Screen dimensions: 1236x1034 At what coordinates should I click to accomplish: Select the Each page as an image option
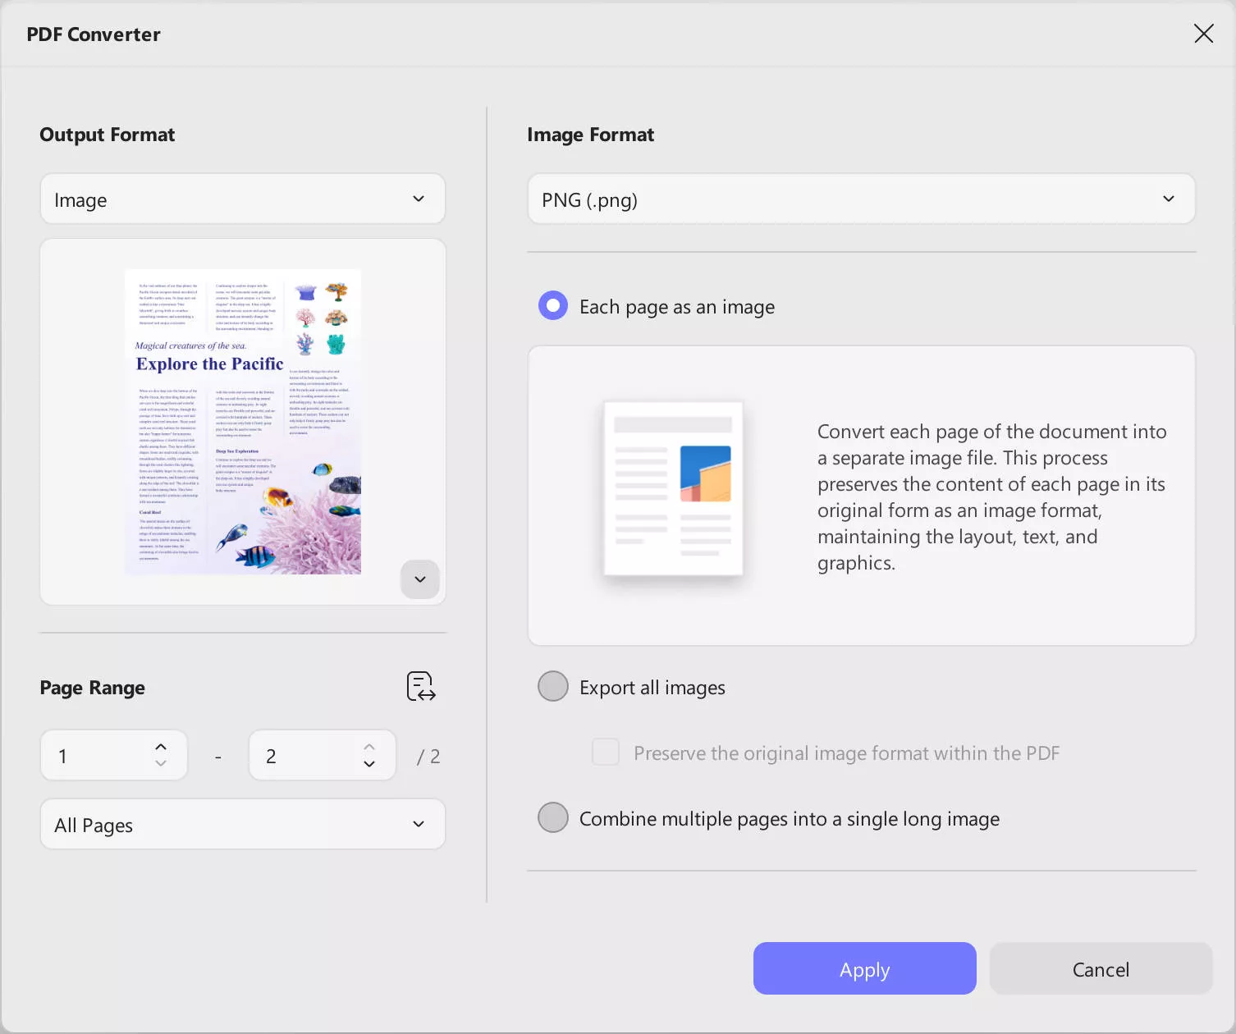552,305
